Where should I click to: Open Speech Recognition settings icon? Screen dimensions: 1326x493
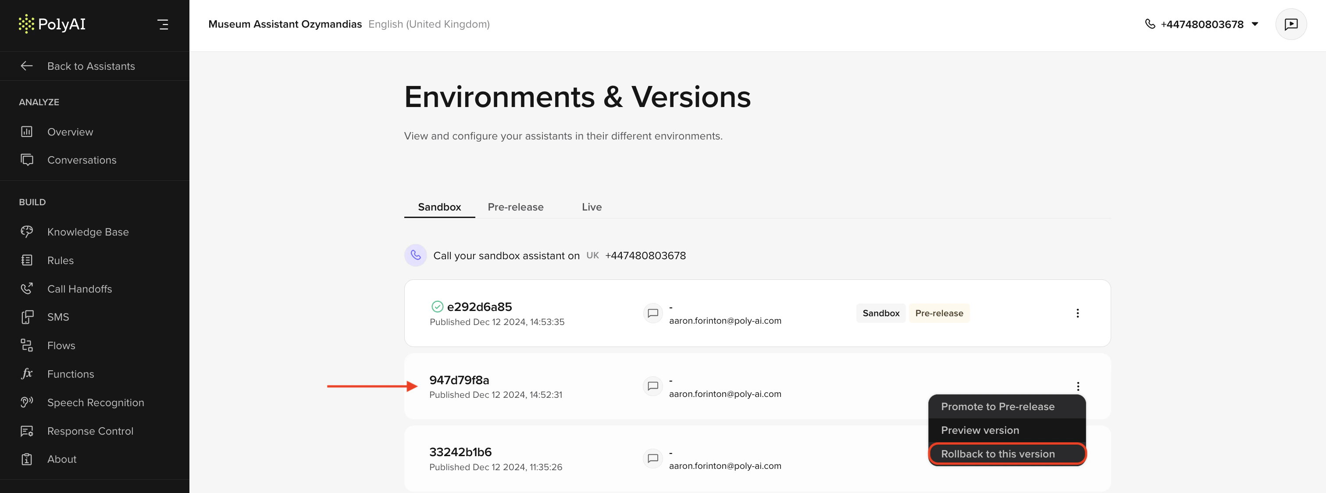[27, 402]
